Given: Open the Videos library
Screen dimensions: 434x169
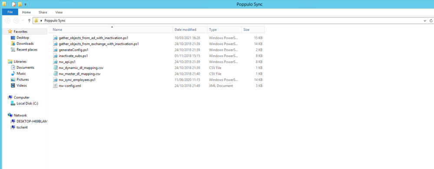Looking at the screenshot, I should point(22,86).
